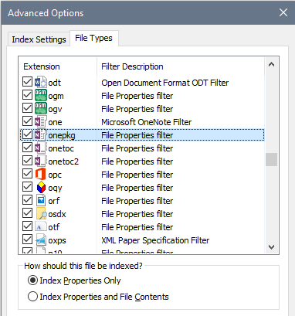Click the scroll down arrow of file list

(x=271, y=247)
